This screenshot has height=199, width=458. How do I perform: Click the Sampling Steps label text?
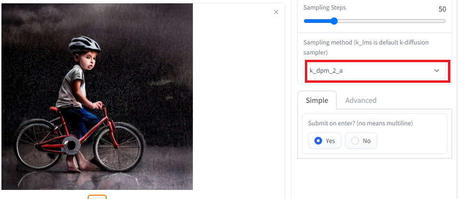point(324,8)
